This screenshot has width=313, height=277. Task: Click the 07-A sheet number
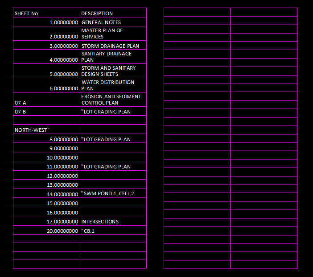(21, 103)
